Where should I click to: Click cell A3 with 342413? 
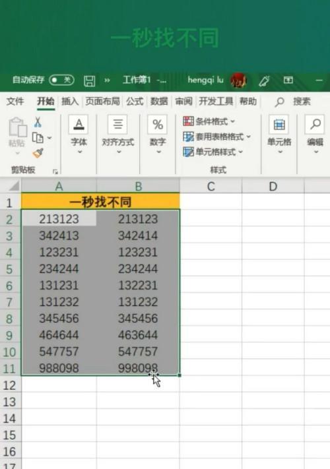click(x=59, y=235)
